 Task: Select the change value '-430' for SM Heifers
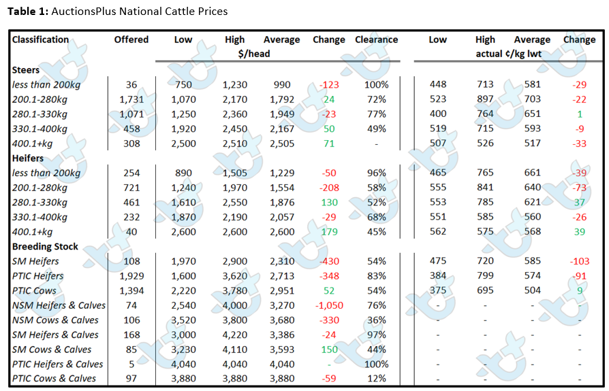[329, 261]
